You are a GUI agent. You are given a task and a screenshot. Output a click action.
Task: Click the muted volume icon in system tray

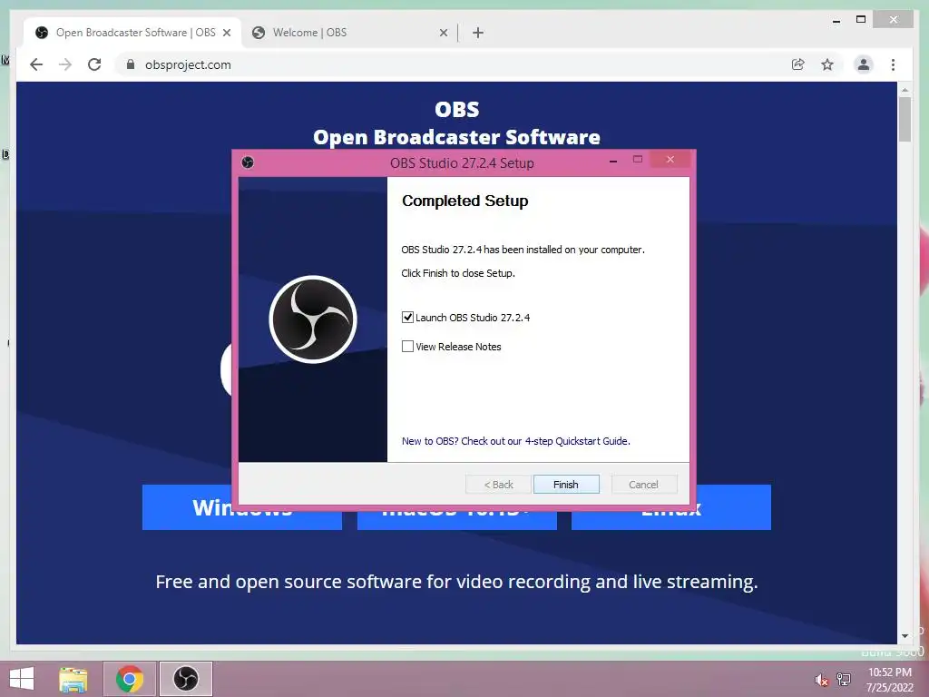click(x=821, y=680)
